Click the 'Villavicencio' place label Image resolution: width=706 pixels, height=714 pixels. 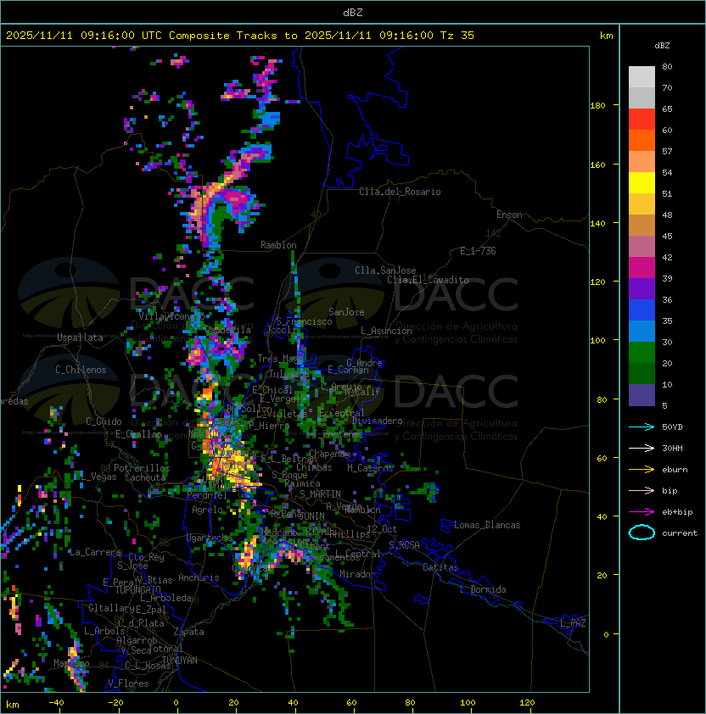coord(171,316)
